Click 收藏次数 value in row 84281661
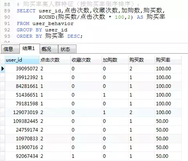Image resolution: width=188 pixels, height=161 pixels. 86,86
